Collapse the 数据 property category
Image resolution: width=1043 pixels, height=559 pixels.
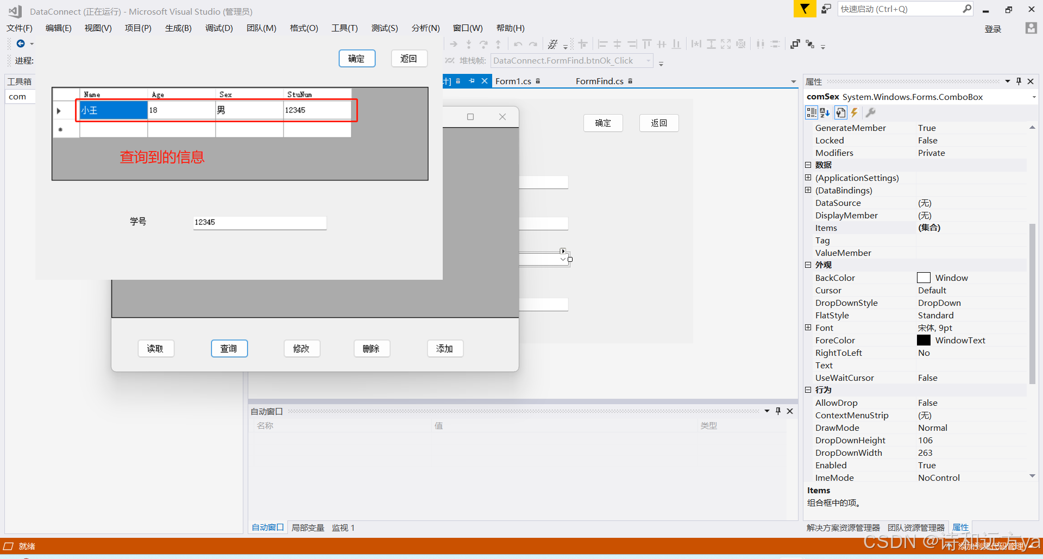click(808, 165)
